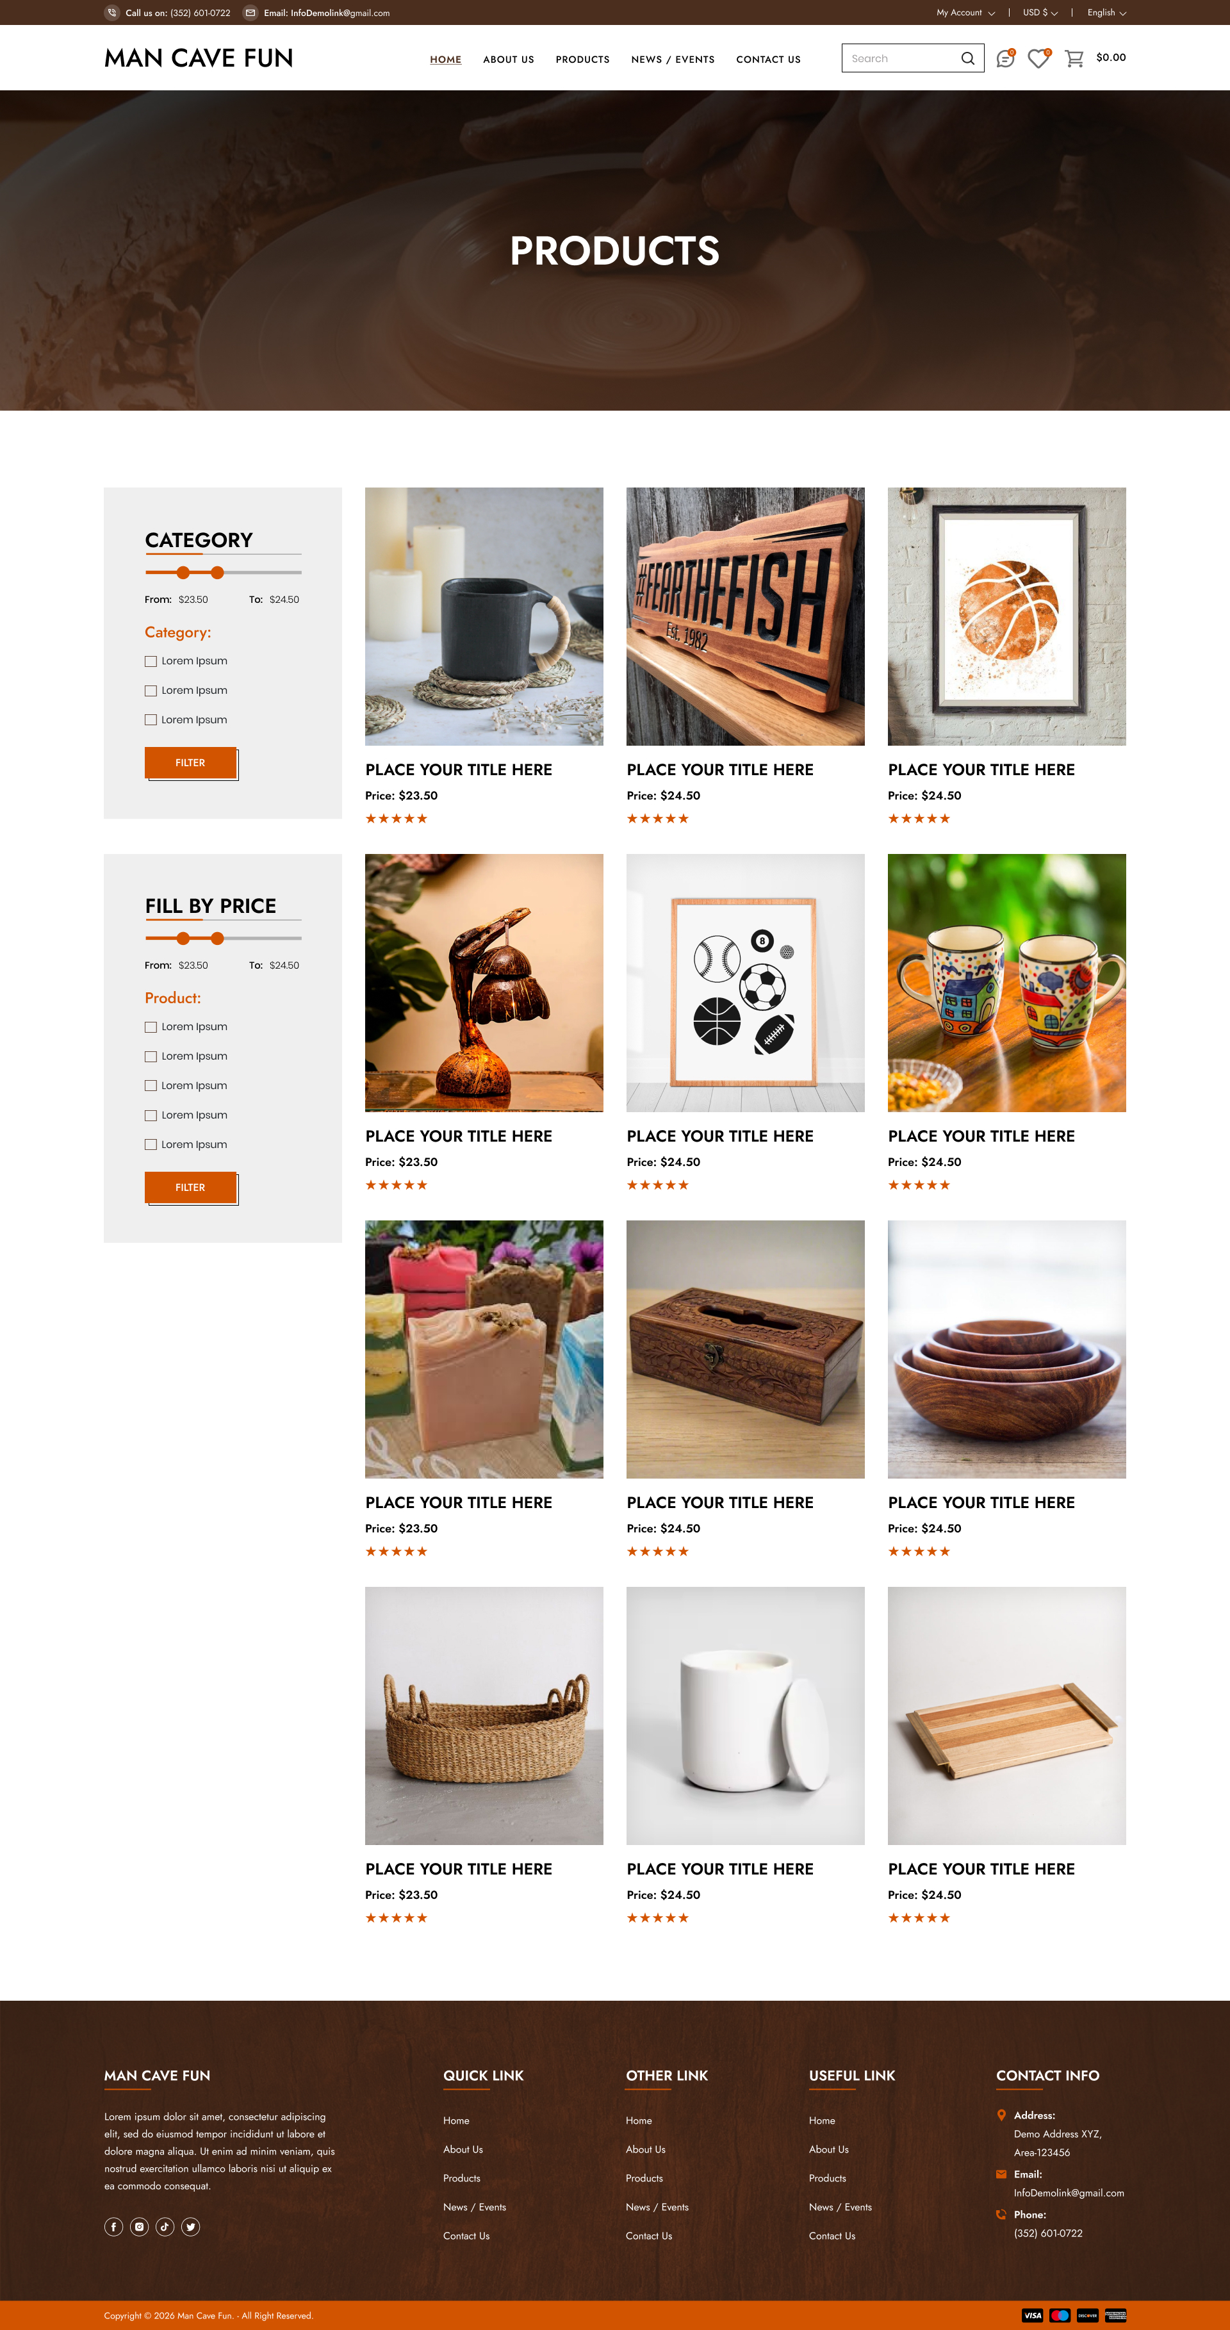Click the search magnifier icon

pyautogui.click(x=967, y=59)
